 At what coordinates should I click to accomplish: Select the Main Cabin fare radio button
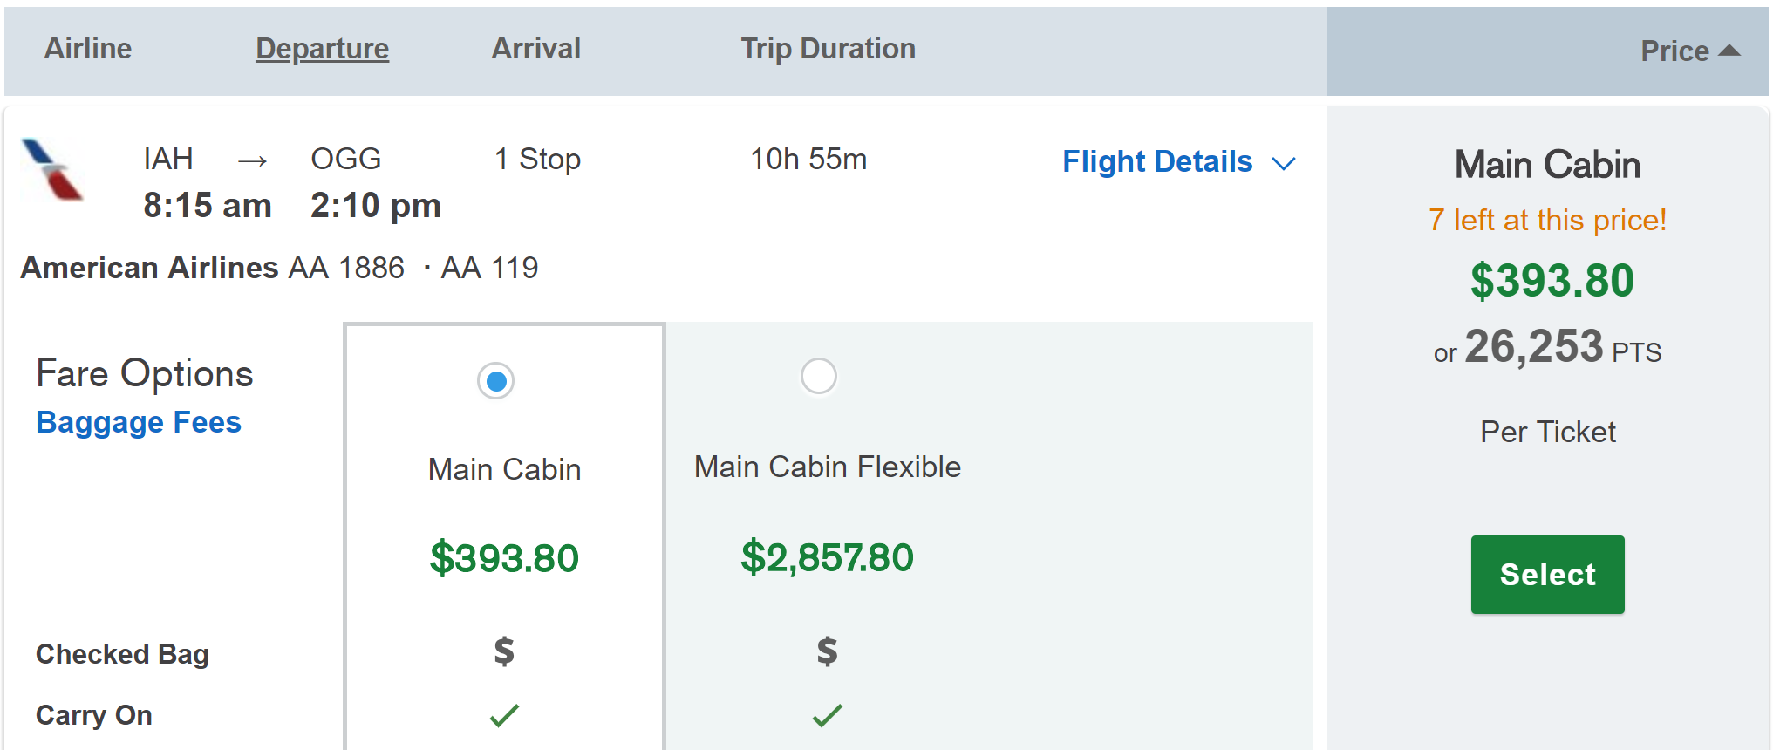point(496,381)
